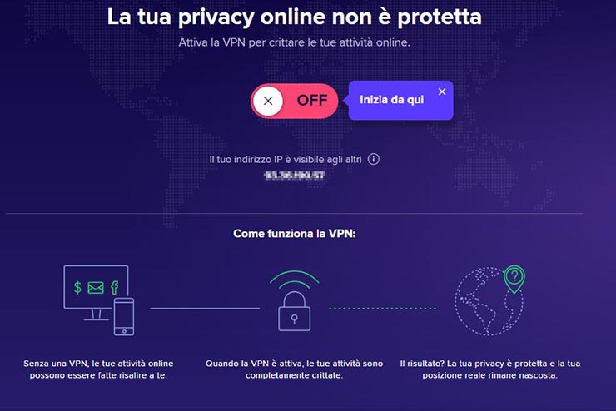Click the "Come funziona la VPN:" heading
This screenshot has width=616, height=411.
(294, 235)
